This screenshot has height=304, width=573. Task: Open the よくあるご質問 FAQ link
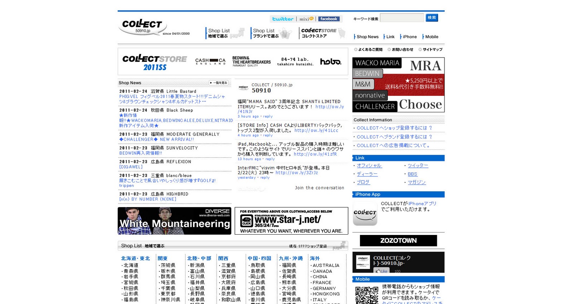click(x=368, y=49)
